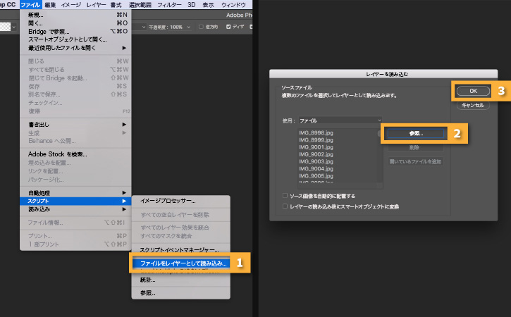Open the 書式 menu
511x317 pixels.
point(116,4)
